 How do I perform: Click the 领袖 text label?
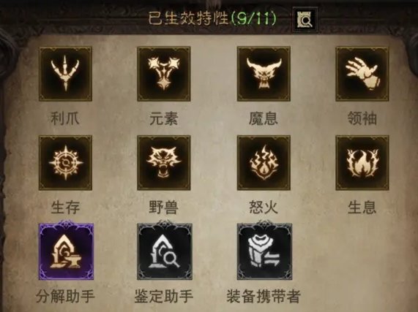point(362,118)
